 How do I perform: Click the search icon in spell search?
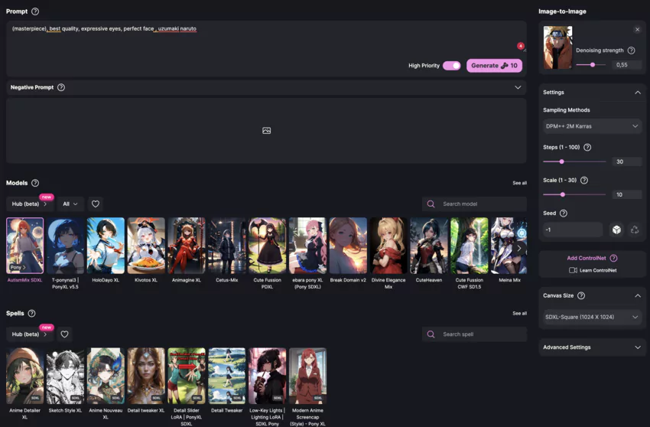(431, 334)
